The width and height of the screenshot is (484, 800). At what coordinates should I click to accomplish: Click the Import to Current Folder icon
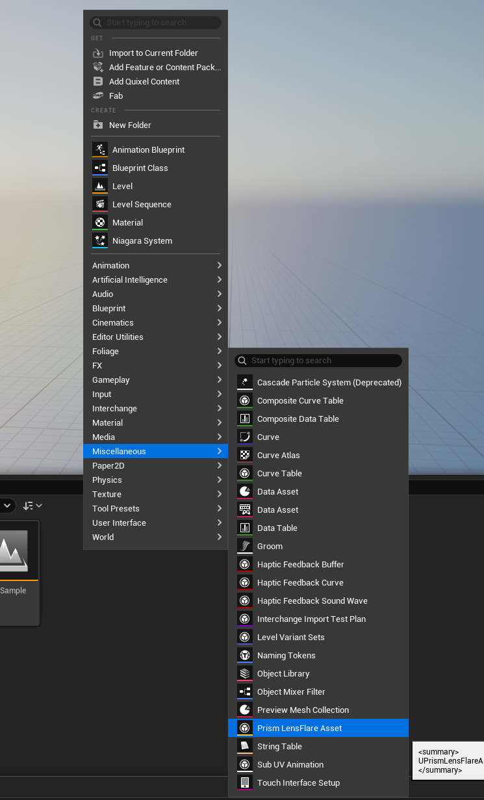click(x=98, y=53)
